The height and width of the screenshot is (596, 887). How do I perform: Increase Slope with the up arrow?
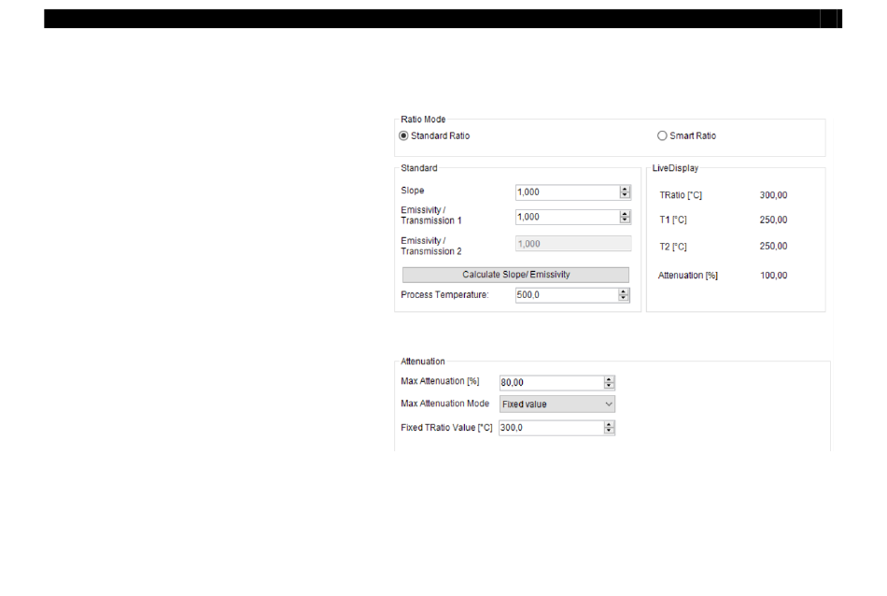(x=625, y=189)
